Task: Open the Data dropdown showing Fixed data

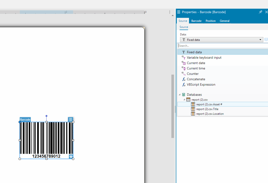Action: point(260,39)
